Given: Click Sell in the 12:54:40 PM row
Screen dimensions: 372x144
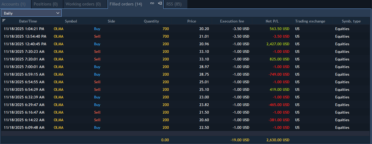Looking at the screenshot, I should (x=97, y=36).
